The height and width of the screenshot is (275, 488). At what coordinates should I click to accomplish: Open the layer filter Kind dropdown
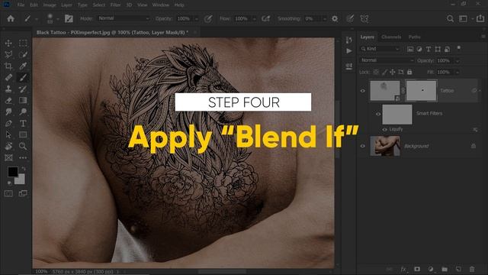pos(380,49)
